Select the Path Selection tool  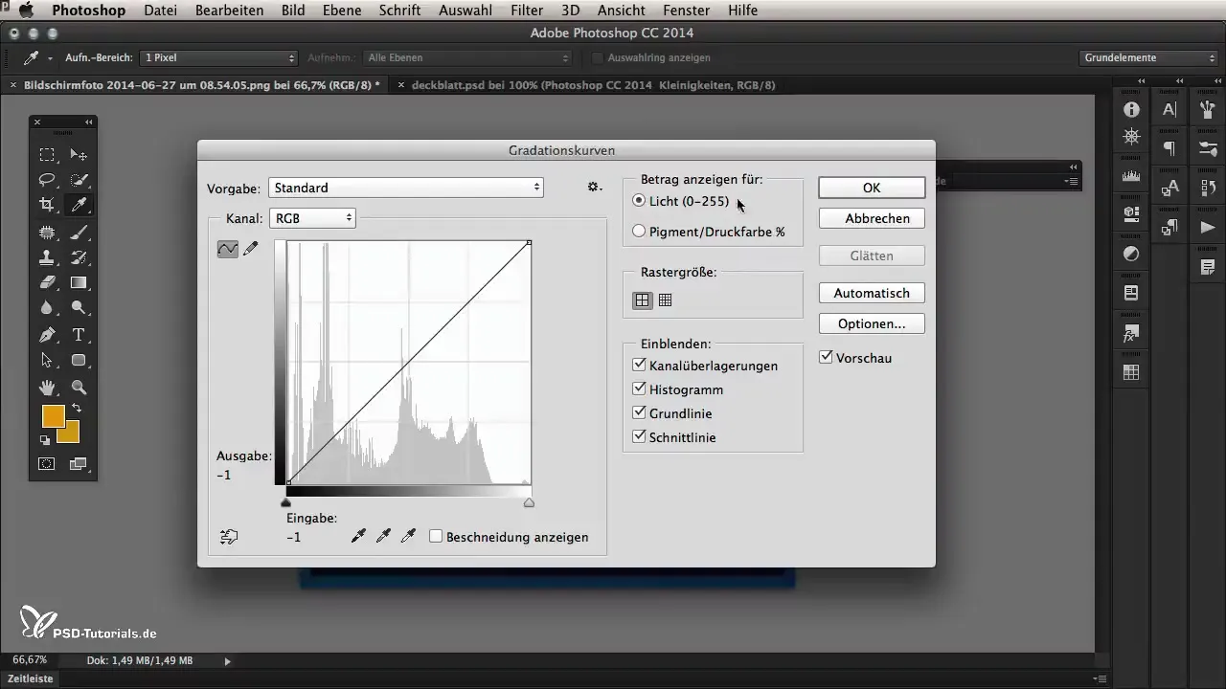click(x=46, y=361)
